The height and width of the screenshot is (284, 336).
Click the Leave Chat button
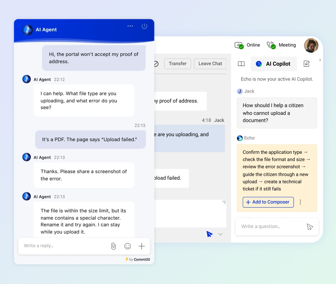click(x=210, y=64)
